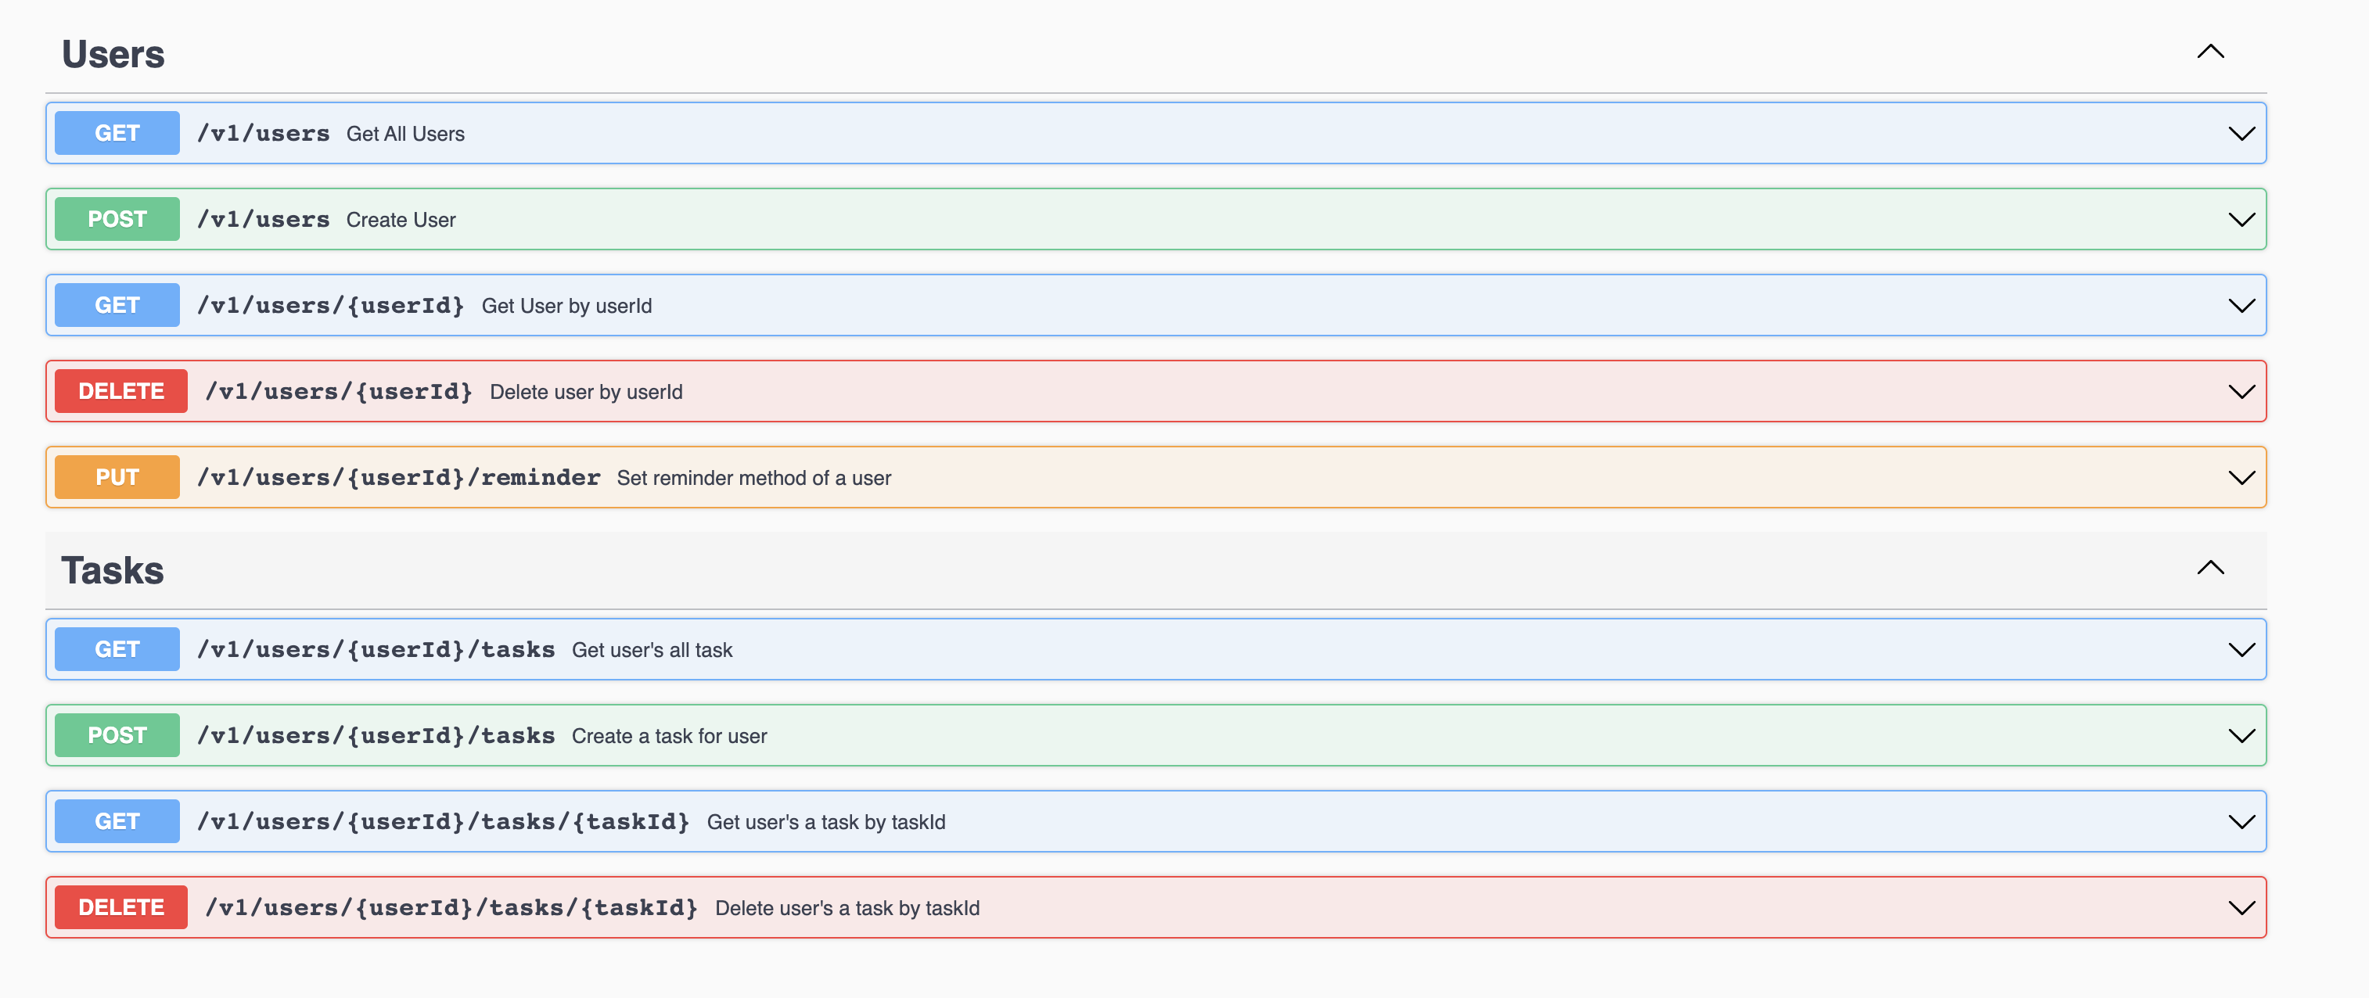2369x998 pixels.
Task: Expand the Get User by userId arrow
Action: coord(2241,306)
